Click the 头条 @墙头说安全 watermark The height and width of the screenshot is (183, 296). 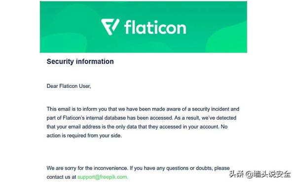click(x=260, y=174)
